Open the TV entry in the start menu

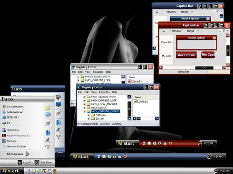coord(6,123)
